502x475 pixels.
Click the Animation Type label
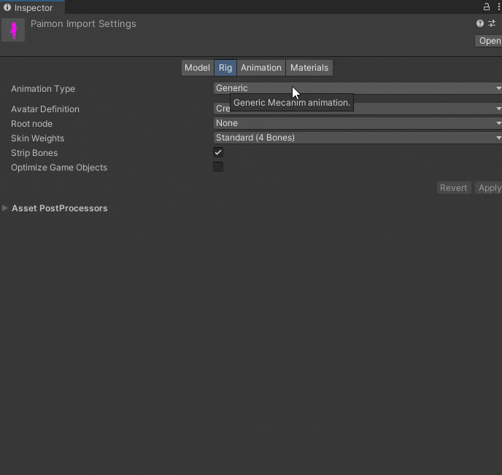(43, 89)
